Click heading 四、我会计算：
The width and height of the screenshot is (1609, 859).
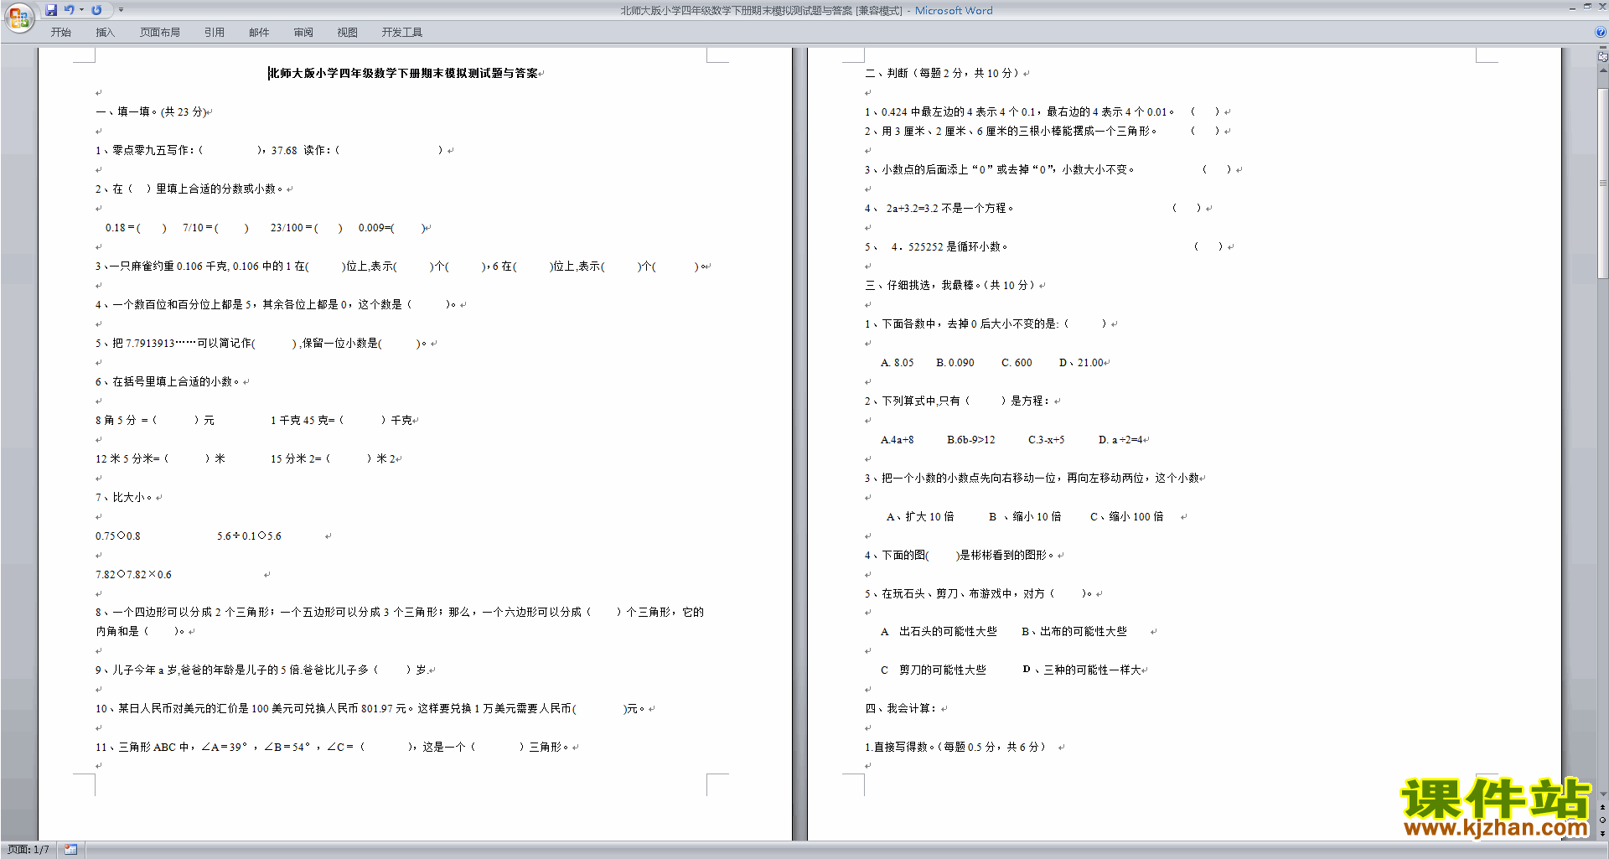click(901, 709)
